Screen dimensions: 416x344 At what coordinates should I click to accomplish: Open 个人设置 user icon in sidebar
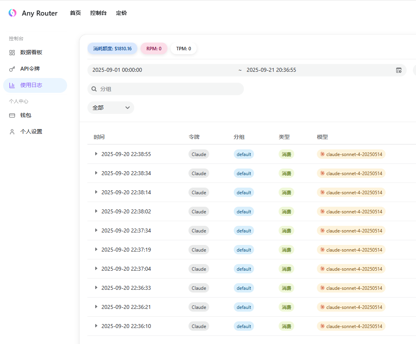tap(12, 132)
